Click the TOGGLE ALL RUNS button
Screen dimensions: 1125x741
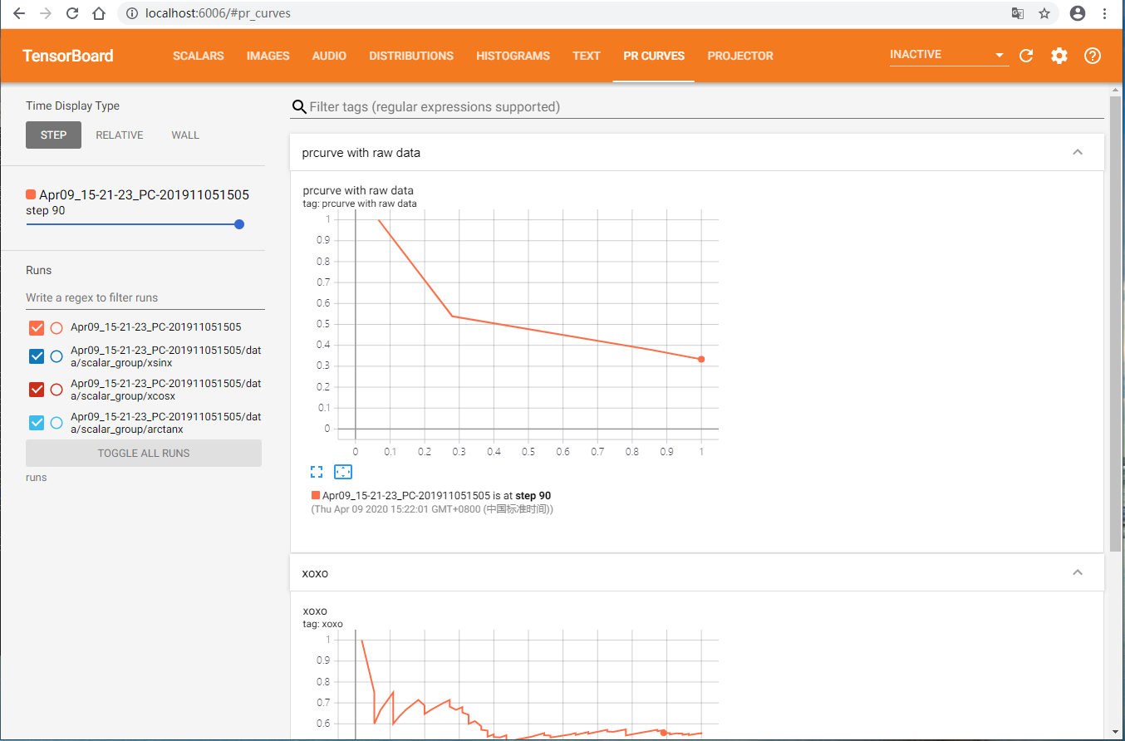coord(144,453)
